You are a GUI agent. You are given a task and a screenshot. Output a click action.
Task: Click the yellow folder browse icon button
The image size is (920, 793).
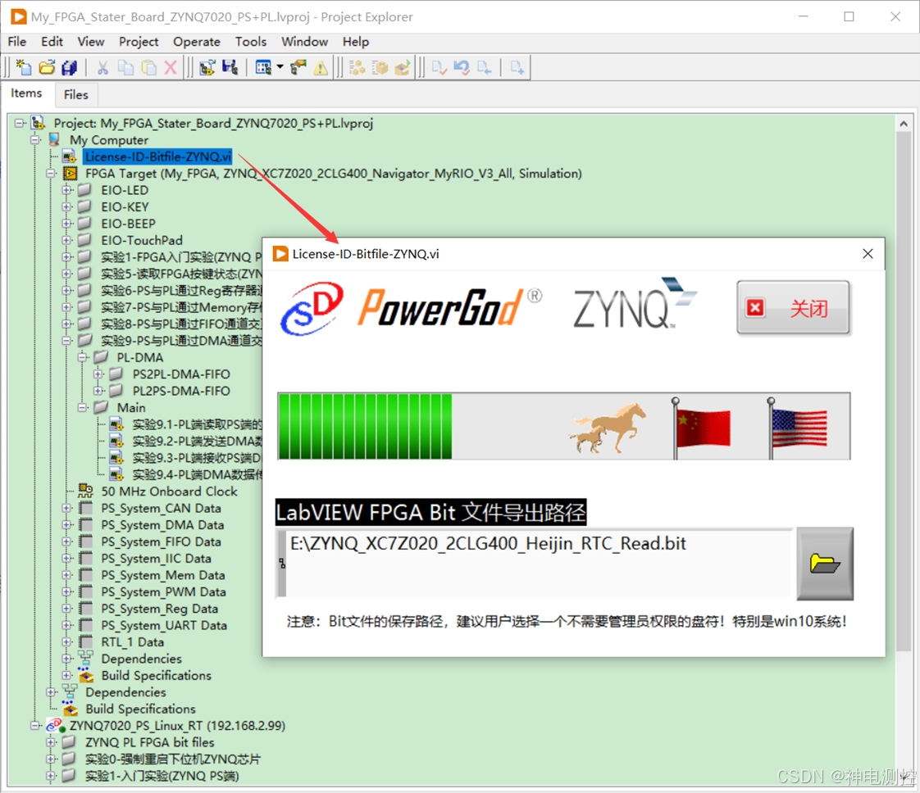[x=825, y=564]
